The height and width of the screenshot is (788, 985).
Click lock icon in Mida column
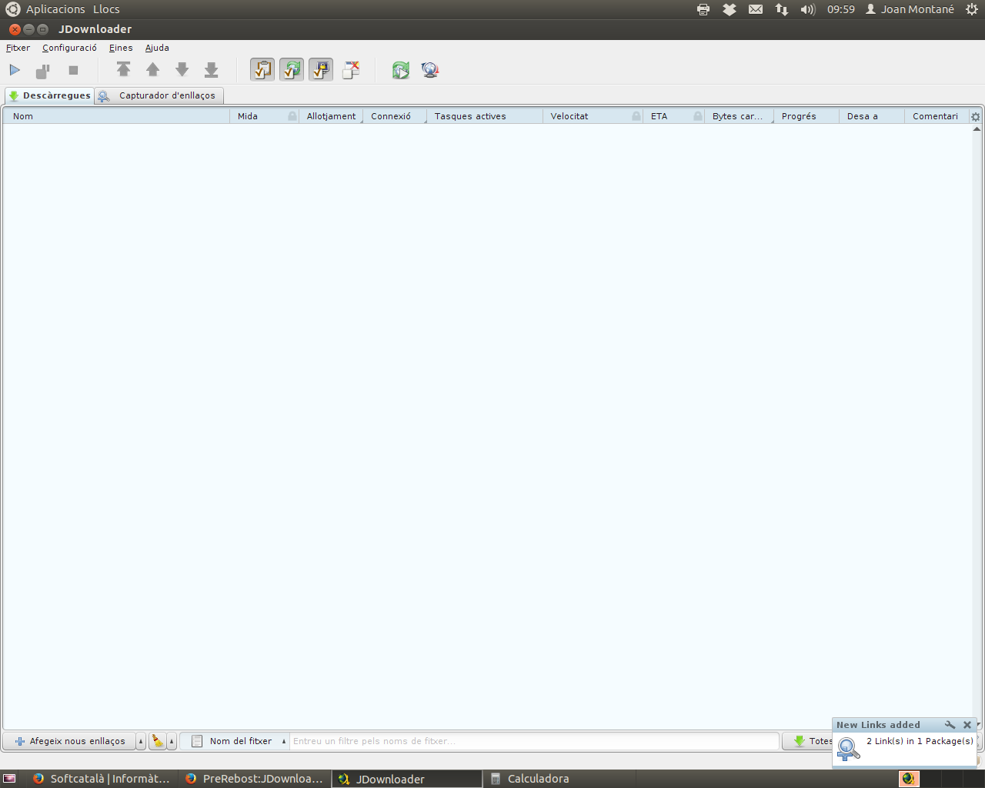coord(292,116)
